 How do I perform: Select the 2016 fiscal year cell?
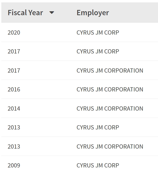click(x=14, y=89)
